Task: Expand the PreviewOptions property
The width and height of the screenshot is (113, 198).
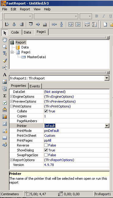Action: 11,101
